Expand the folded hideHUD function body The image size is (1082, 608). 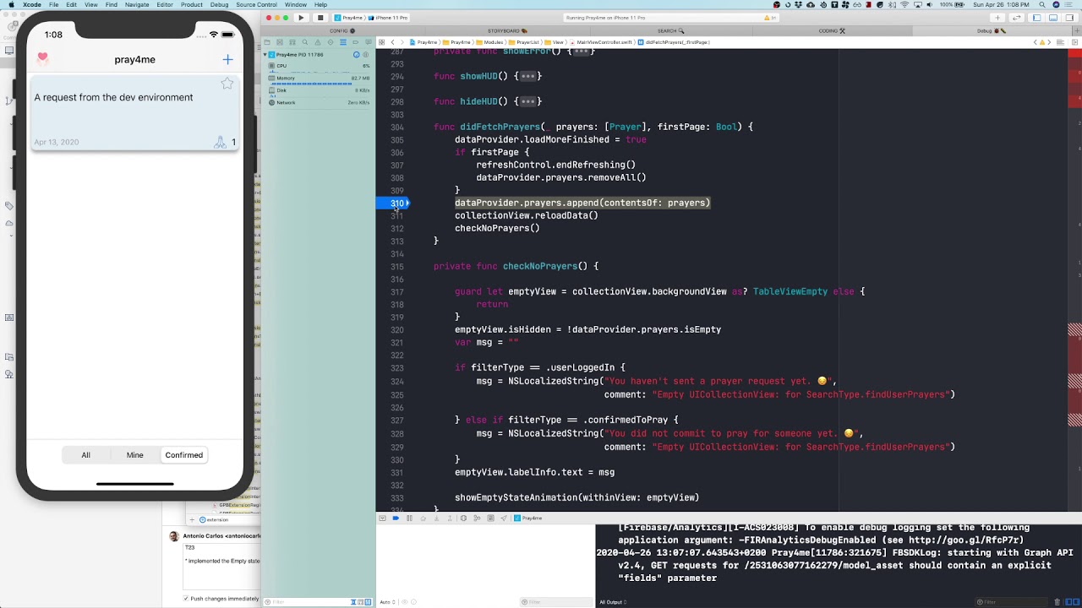click(x=527, y=102)
